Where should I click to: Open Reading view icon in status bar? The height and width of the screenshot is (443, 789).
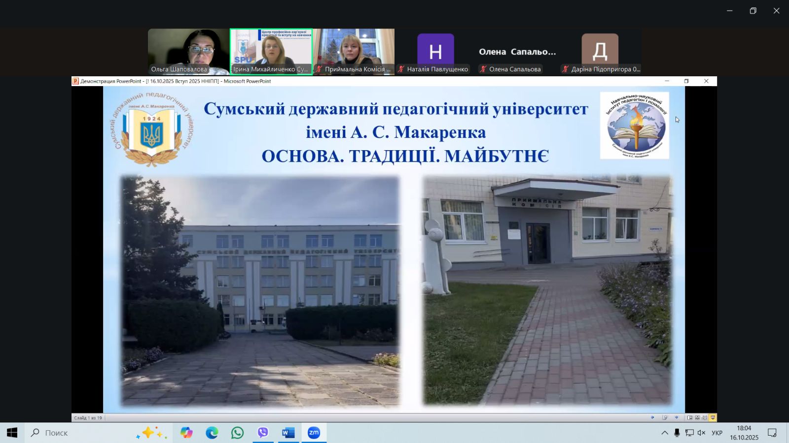click(x=705, y=418)
